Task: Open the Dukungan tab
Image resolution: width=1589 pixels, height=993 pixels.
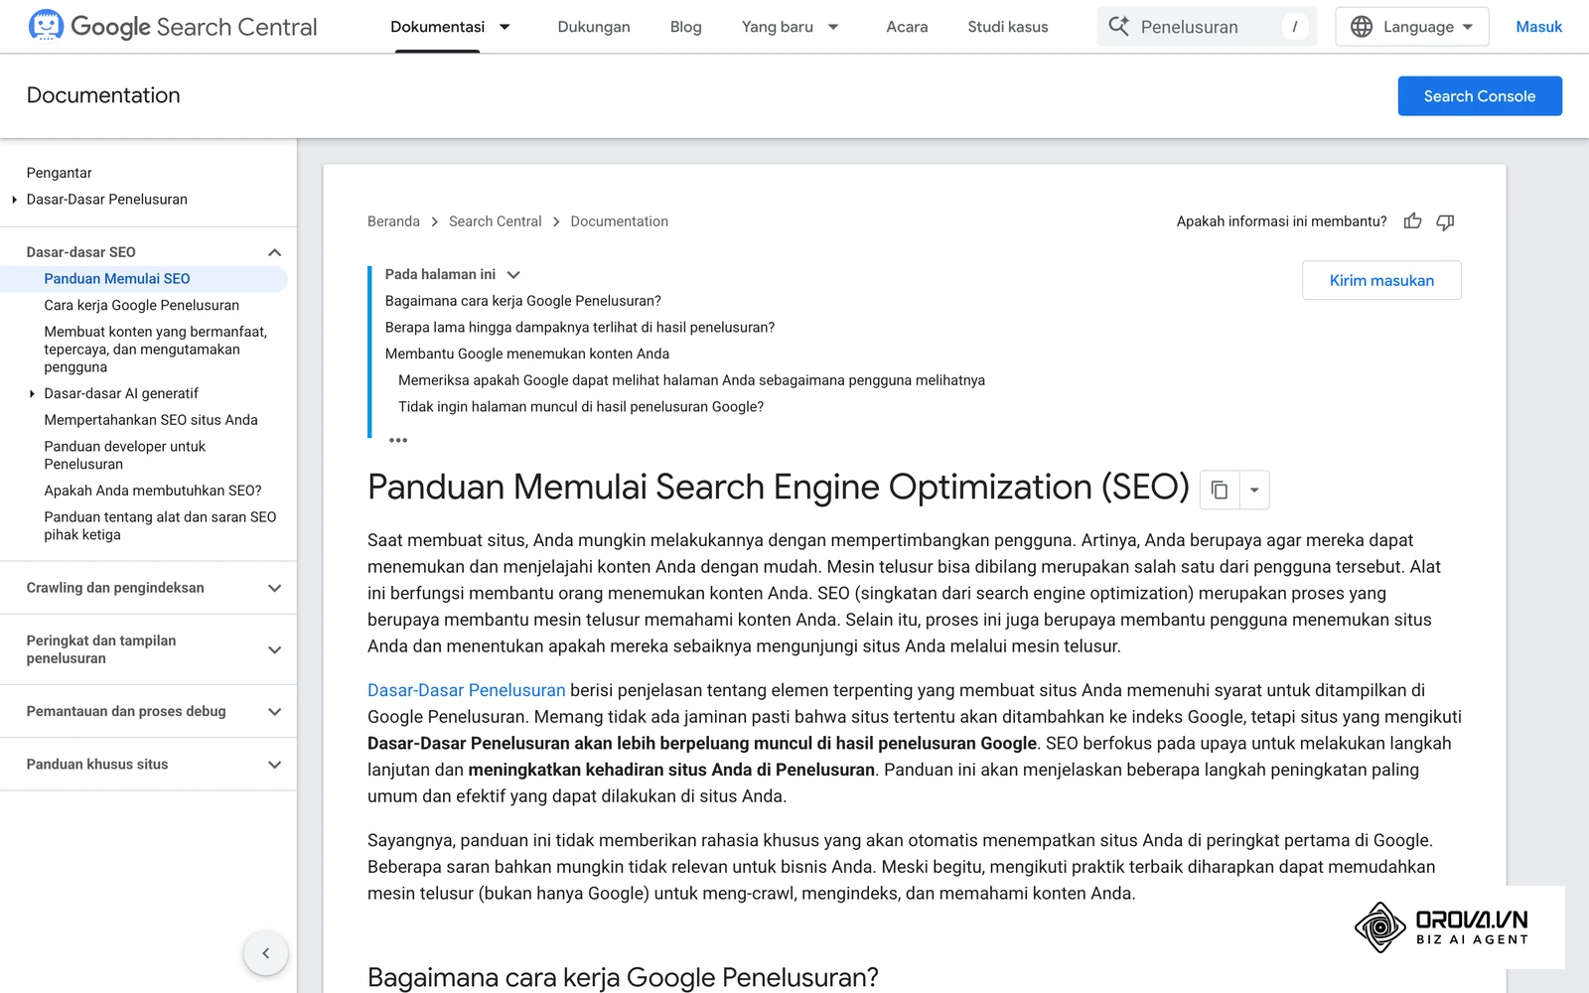Action: coord(594,27)
